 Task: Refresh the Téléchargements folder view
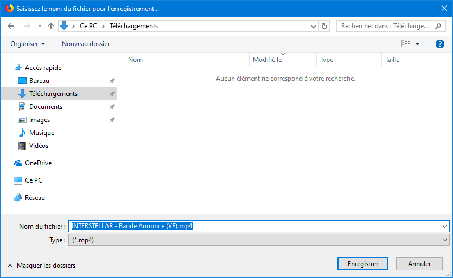tap(324, 26)
